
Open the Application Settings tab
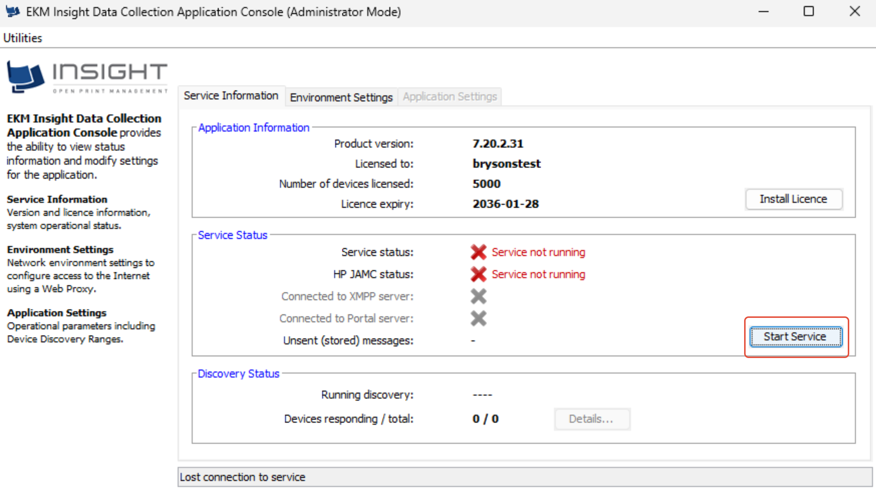(x=450, y=97)
